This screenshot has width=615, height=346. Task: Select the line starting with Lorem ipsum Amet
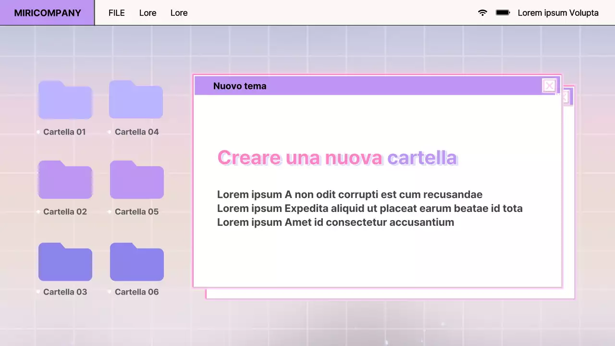(335, 222)
